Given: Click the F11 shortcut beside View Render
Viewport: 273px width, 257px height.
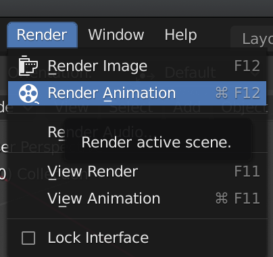Looking at the screenshot, I should click(247, 172).
